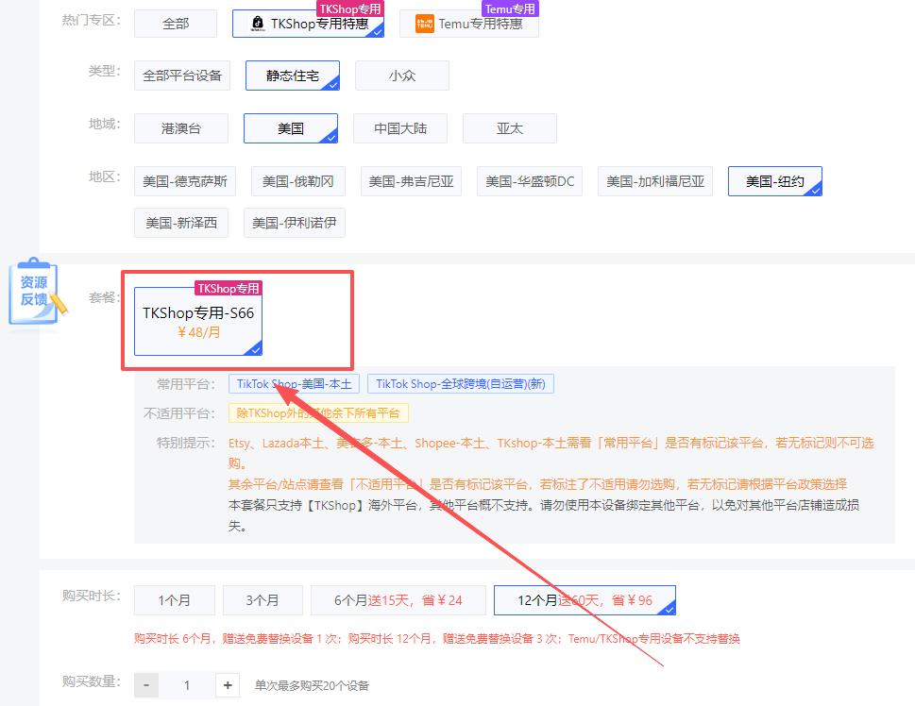Viewport: 915px width, 706px height.
Task: Select Temu专用特惠 zone with Temu icon
Action: [x=468, y=24]
